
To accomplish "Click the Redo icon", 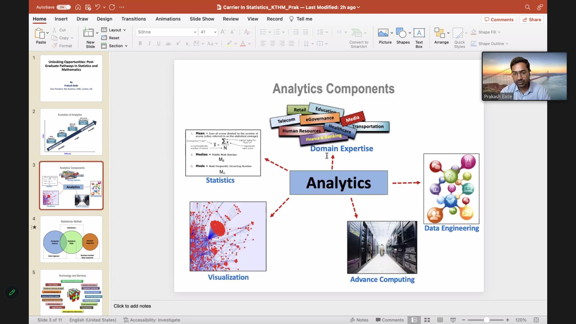I will coord(112,7).
